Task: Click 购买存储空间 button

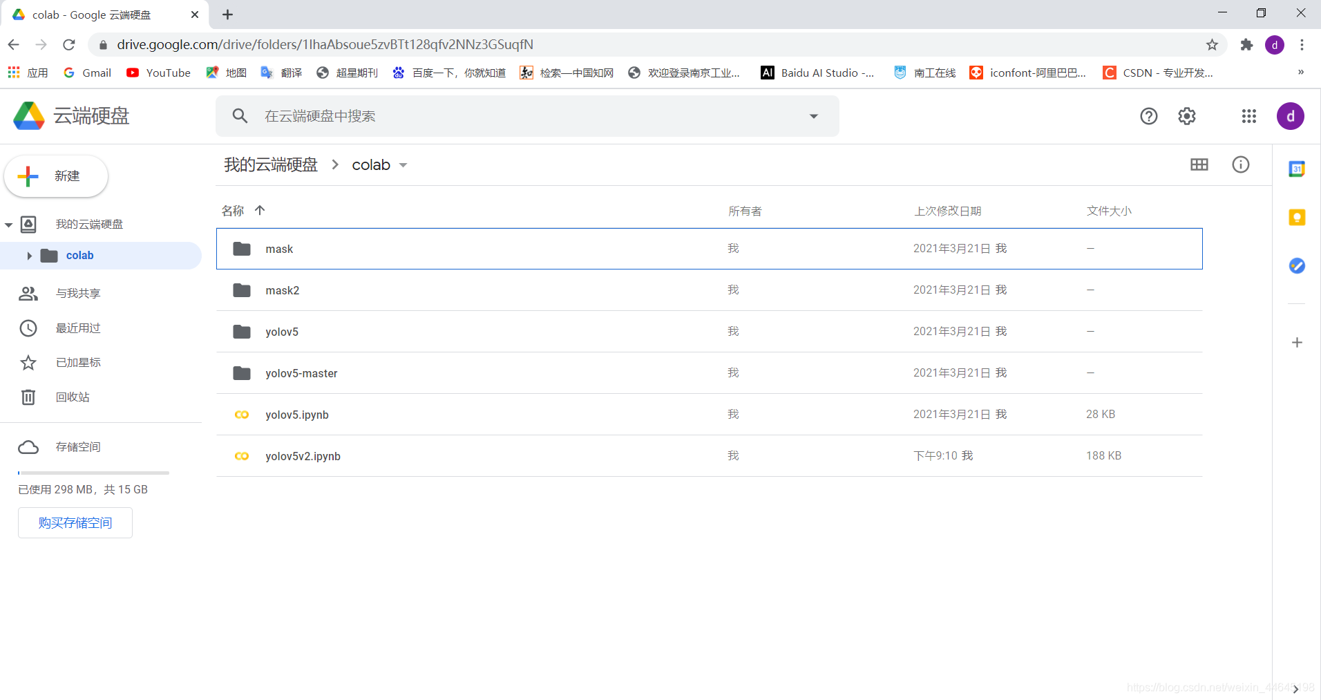Action: click(x=75, y=523)
